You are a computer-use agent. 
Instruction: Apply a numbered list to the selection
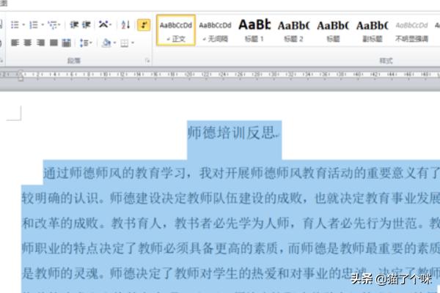pos(34,25)
